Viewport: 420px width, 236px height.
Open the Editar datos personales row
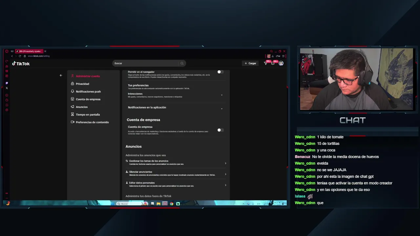[x=176, y=184]
